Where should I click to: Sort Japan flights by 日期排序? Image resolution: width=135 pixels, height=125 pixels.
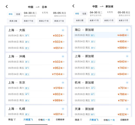60,120
